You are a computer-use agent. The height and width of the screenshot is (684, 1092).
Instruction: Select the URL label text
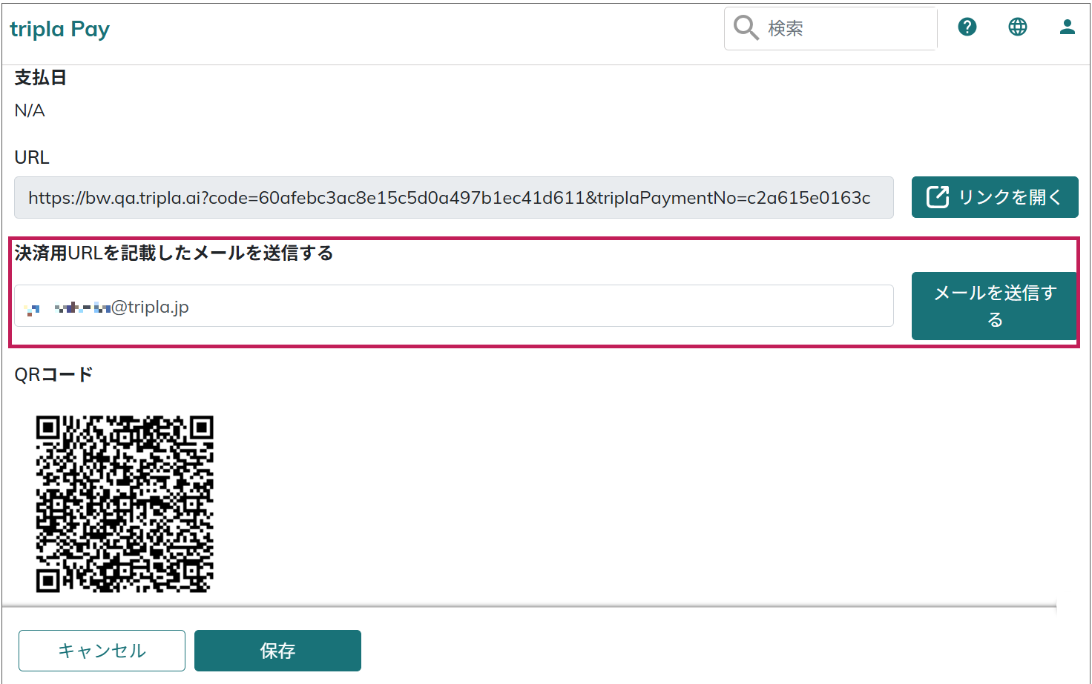tap(32, 158)
